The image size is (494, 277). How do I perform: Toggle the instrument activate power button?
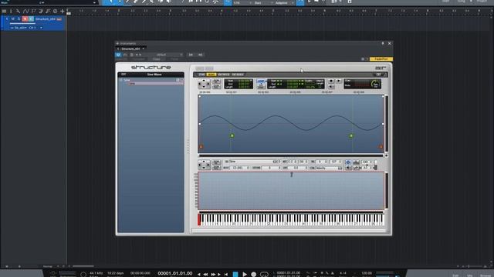(118, 55)
